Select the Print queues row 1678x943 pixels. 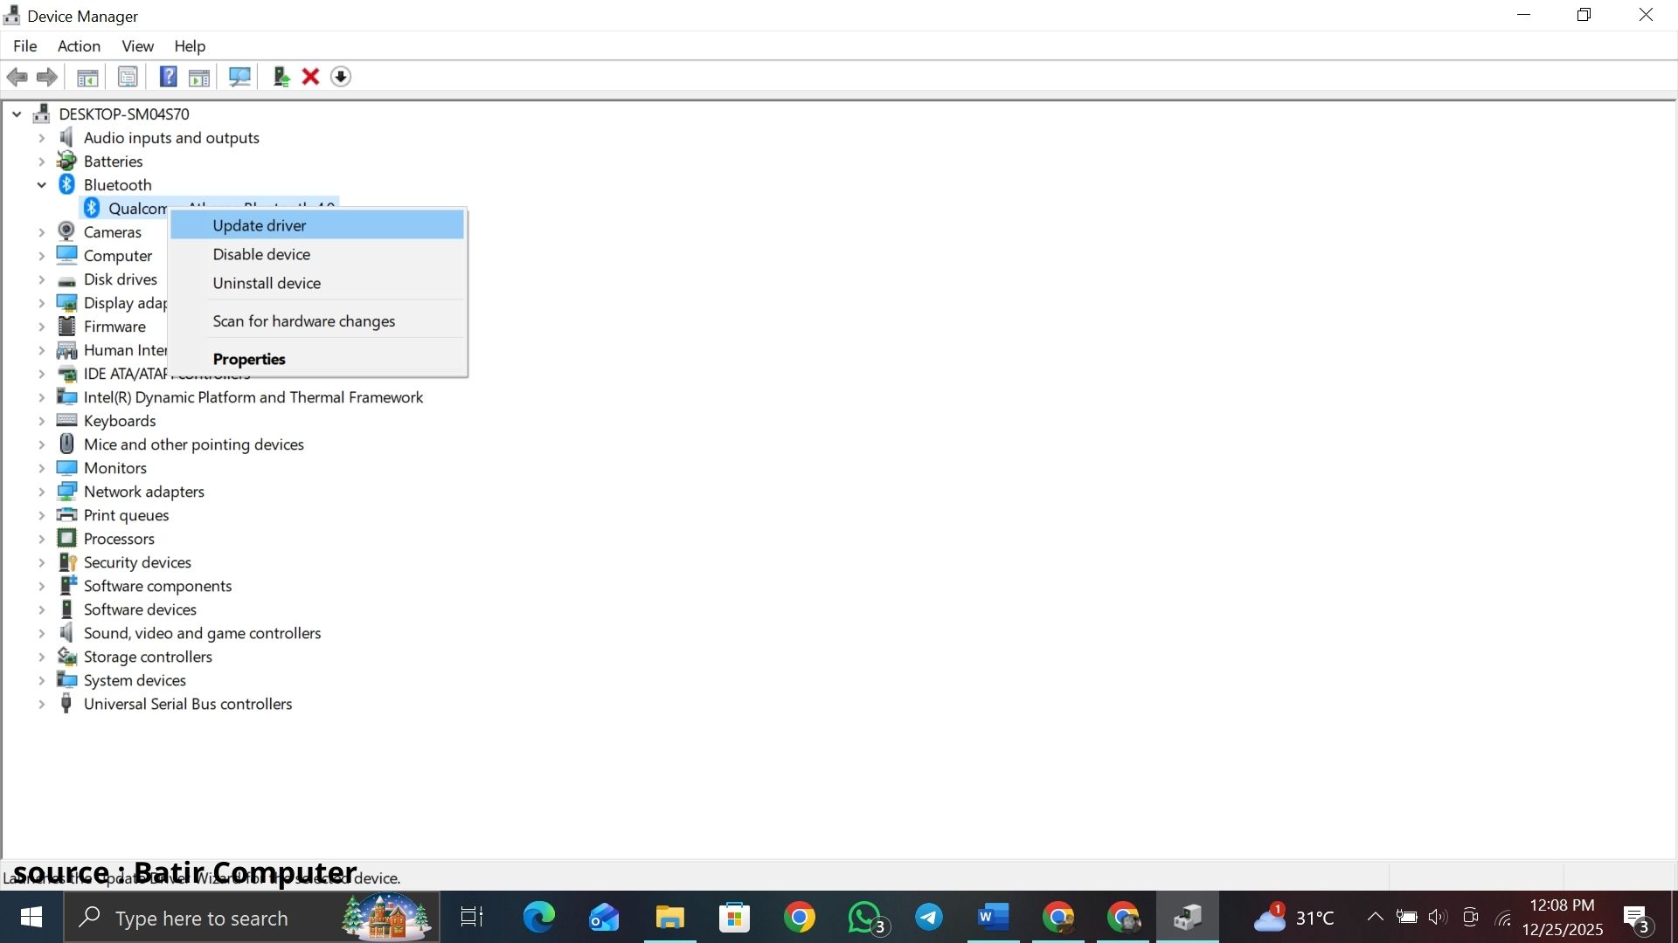127,515
